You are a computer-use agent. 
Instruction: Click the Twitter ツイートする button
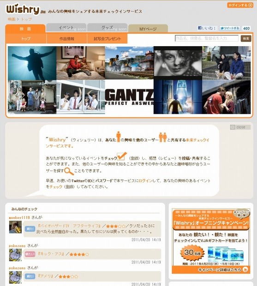[229, 28]
